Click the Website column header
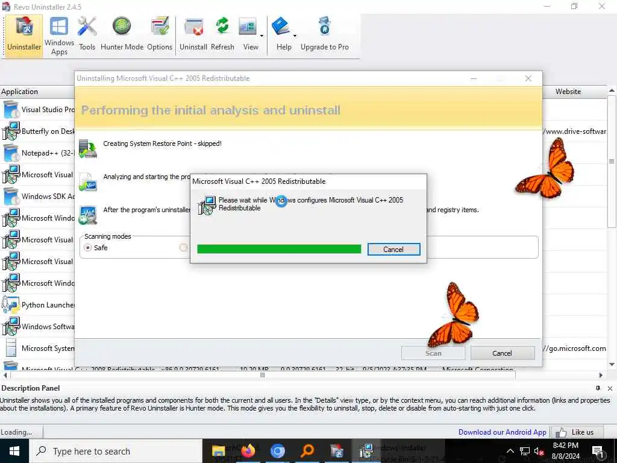Screen dimensions: 617x463 [x=568, y=92]
